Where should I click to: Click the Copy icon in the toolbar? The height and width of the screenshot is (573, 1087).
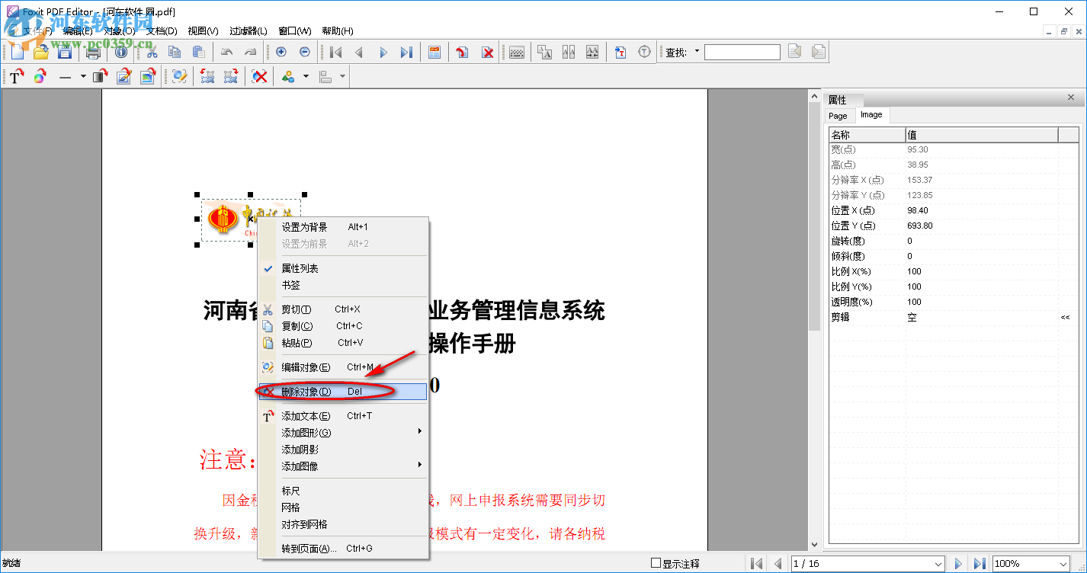(174, 52)
